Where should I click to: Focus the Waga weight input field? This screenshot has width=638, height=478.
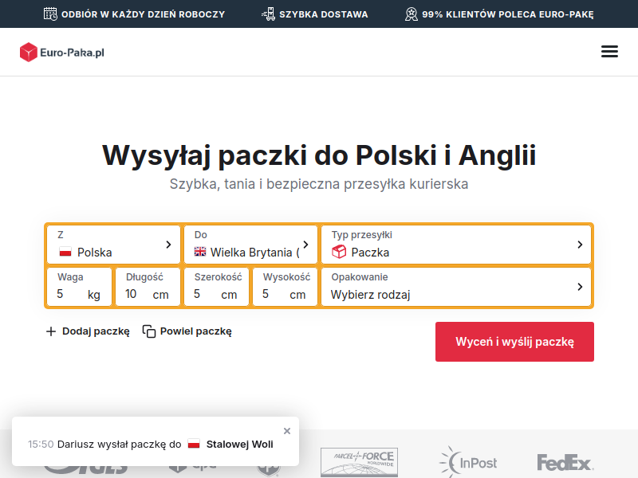[x=79, y=287]
